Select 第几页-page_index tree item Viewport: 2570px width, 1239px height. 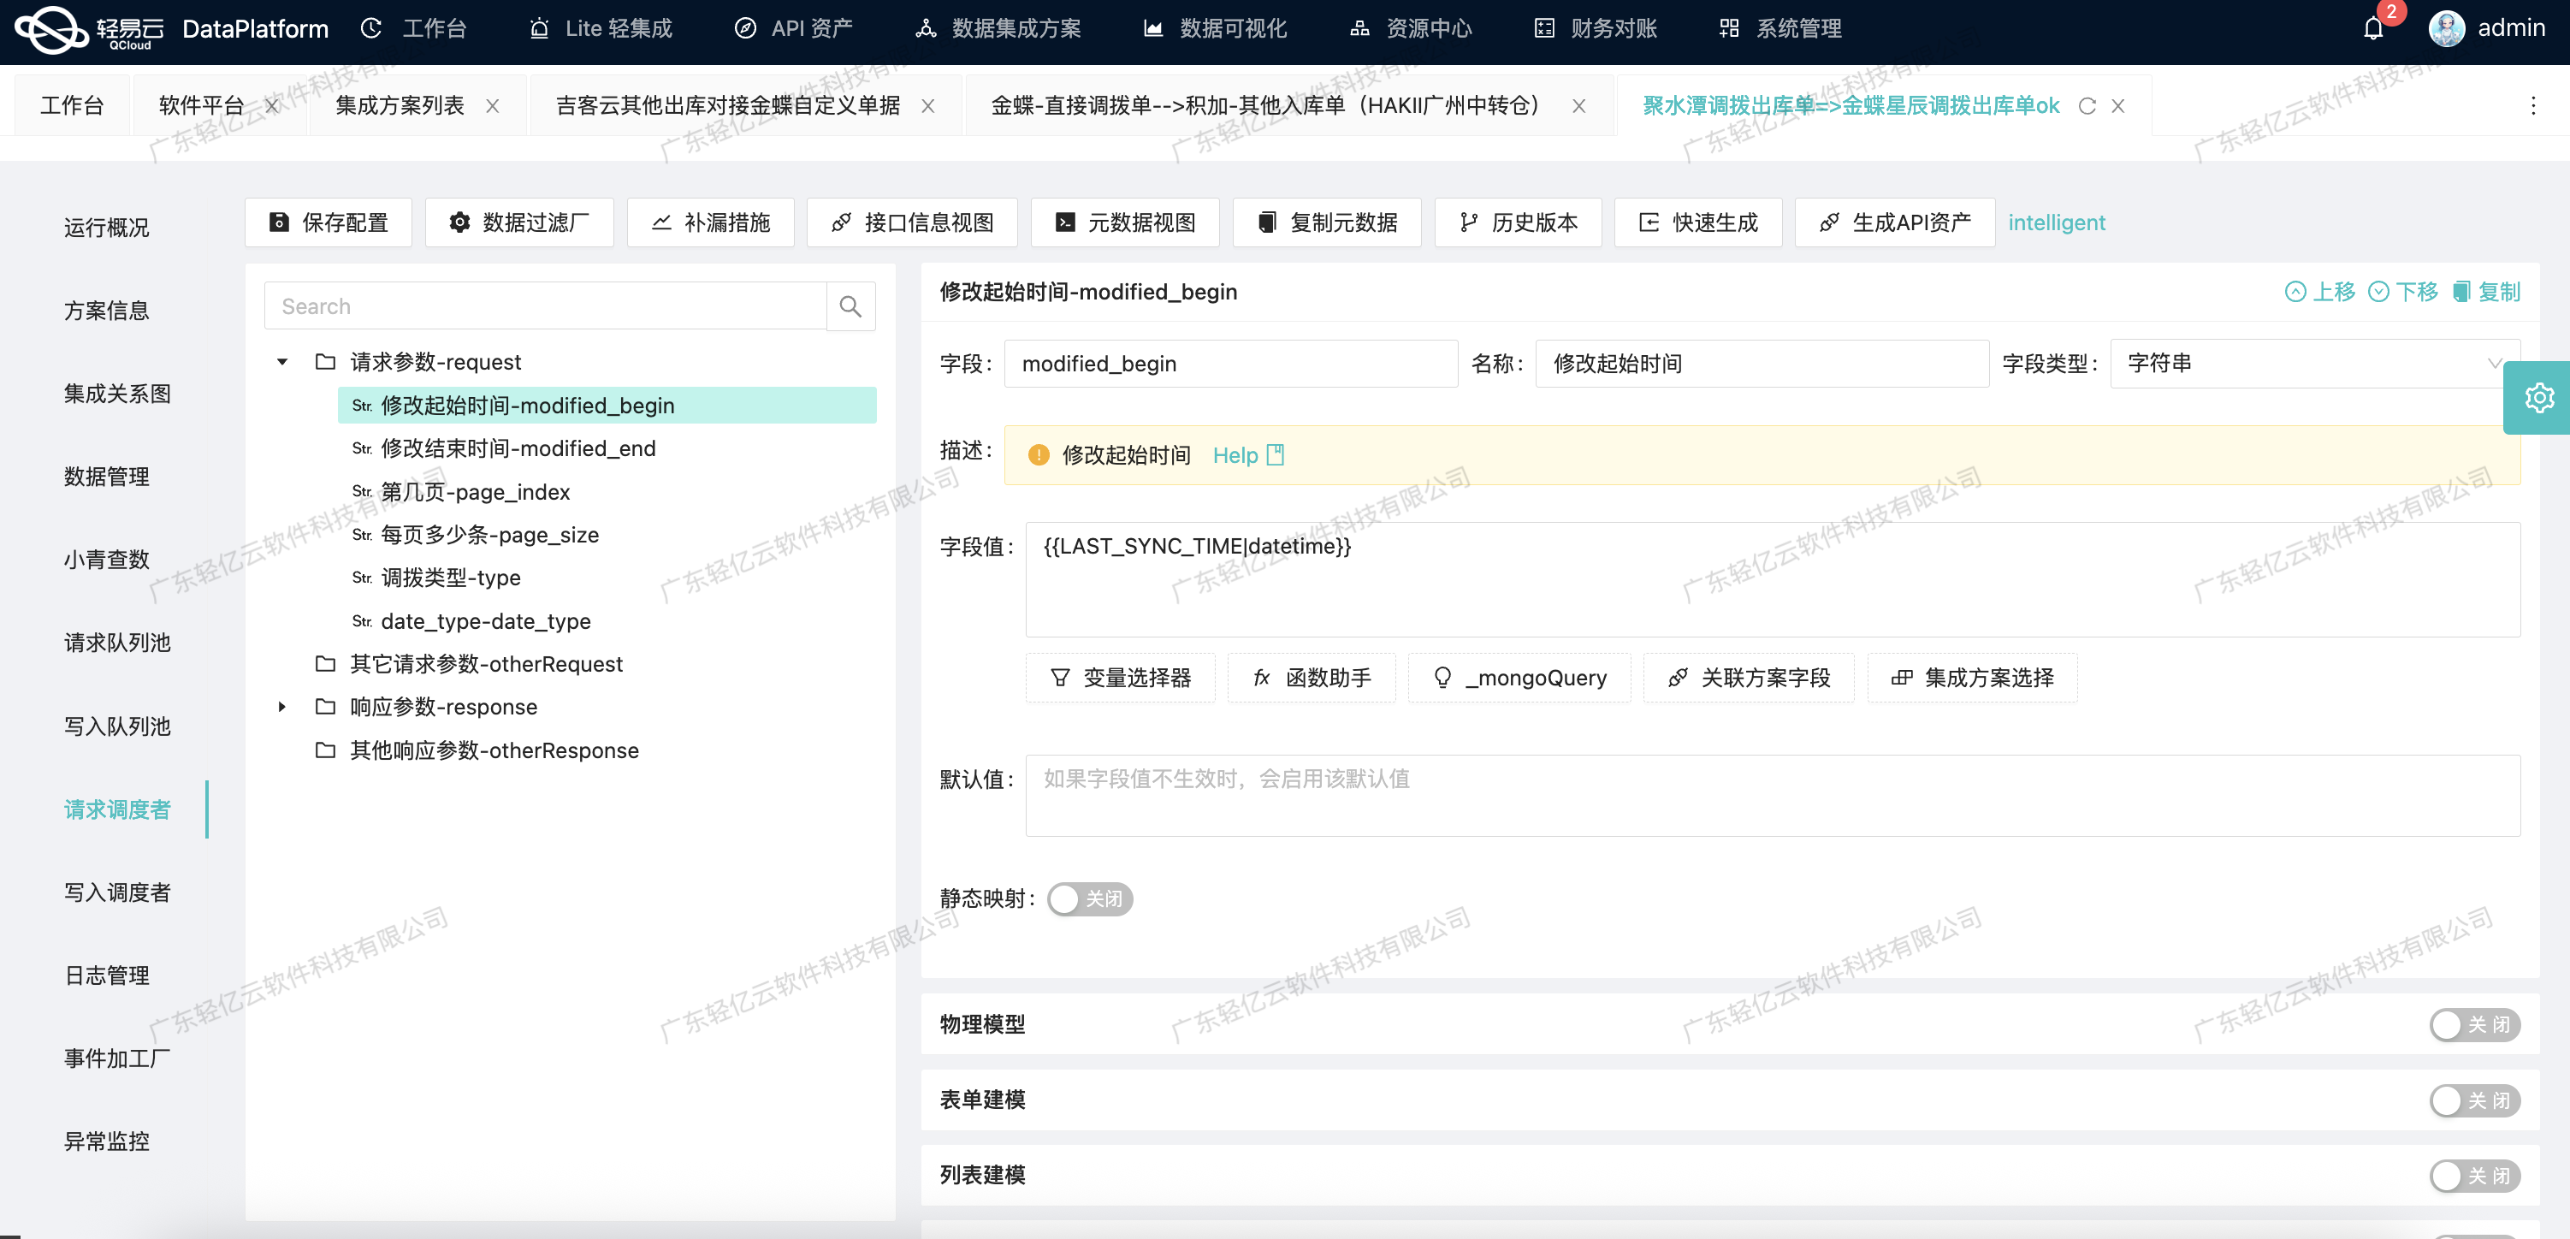click(475, 491)
